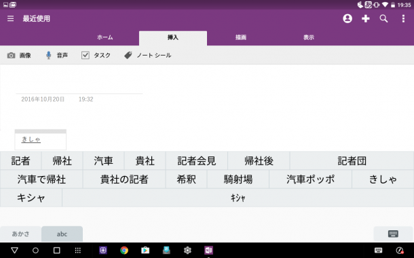Open the purple app icon beside Chrome
414x258 pixels.
103,251
